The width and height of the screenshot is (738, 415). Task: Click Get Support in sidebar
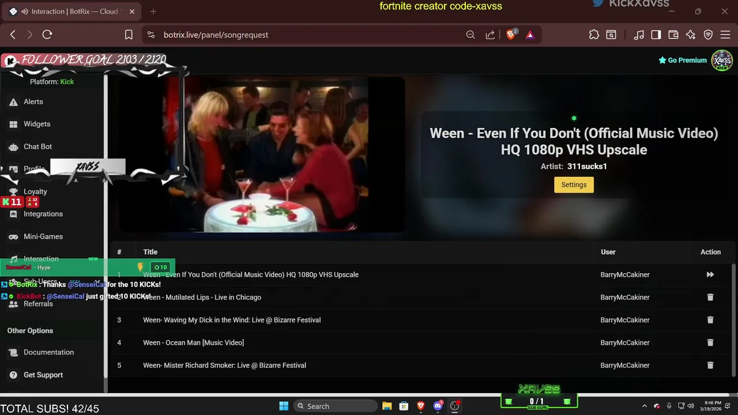43,375
